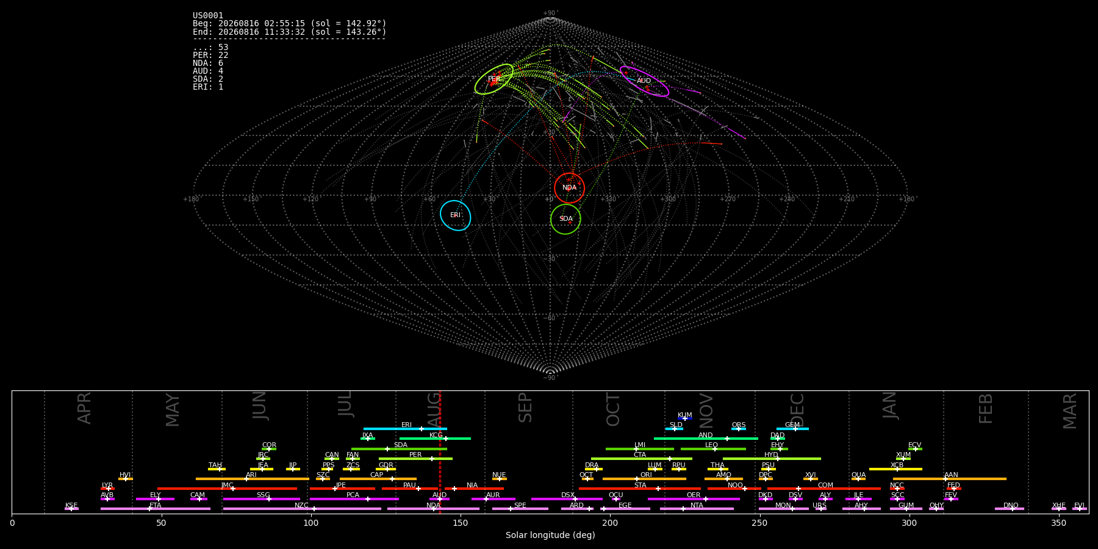
Task: Select the green SDA radiant circle
Action: [x=565, y=219]
